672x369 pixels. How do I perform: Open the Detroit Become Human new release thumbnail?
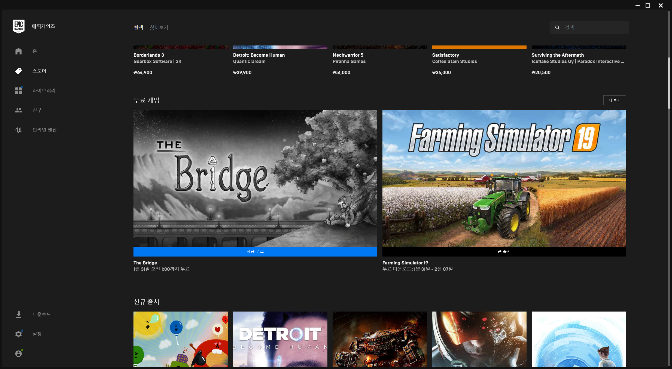point(280,339)
